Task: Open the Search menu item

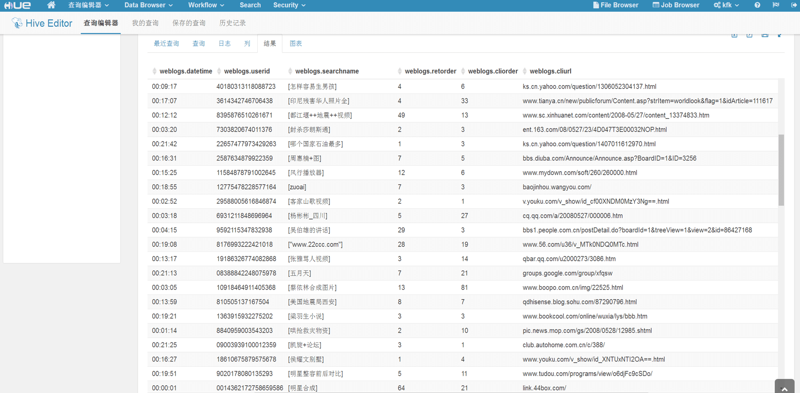Action: [250, 5]
